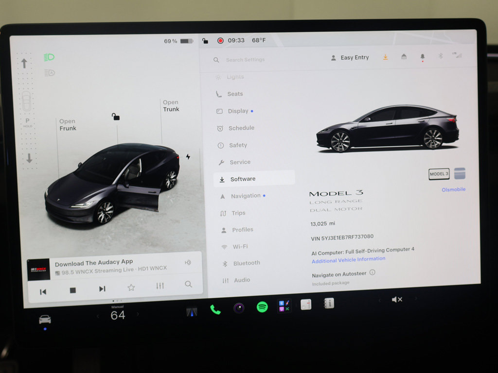498x373 pixels.
Task: Open the equalizer sliders icon
Action: (160, 286)
